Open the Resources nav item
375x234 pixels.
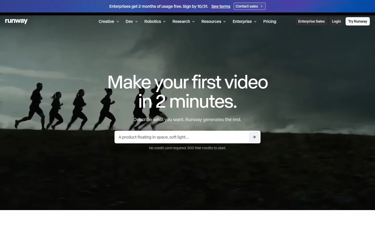[x=214, y=21]
